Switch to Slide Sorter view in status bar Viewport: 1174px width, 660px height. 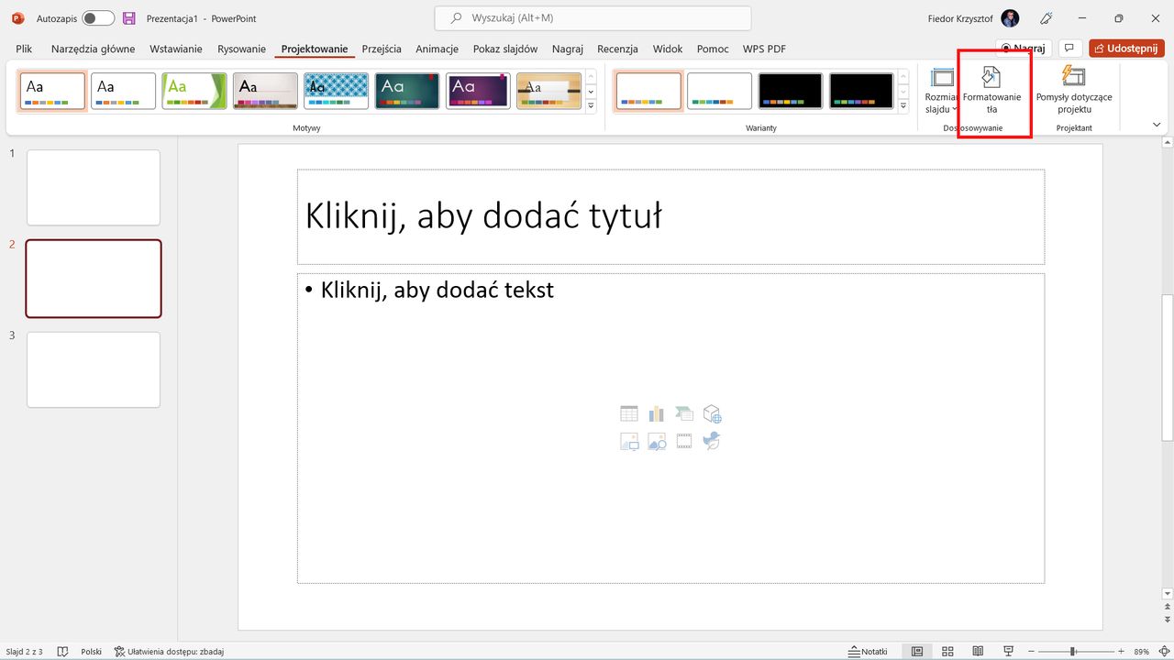click(x=947, y=651)
